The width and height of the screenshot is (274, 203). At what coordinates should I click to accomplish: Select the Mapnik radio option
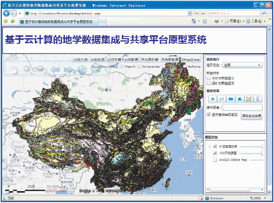pyautogui.click(x=122, y=66)
